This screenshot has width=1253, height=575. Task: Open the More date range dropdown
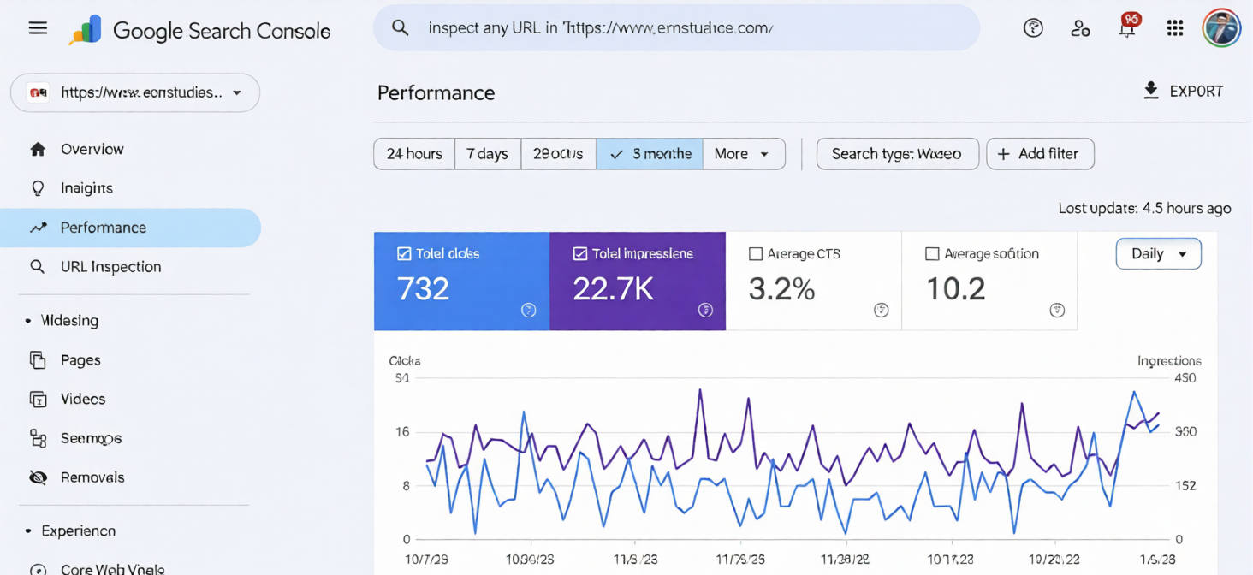(x=743, y=154)
